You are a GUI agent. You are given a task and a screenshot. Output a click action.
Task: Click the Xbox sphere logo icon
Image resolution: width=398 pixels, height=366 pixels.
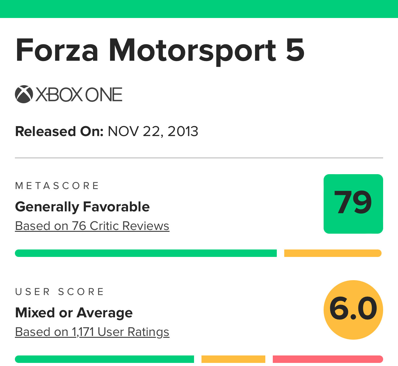click(24, 94)
